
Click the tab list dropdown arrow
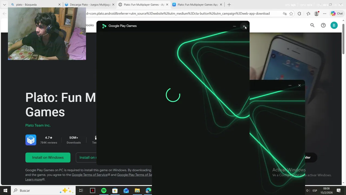[4, 5]
